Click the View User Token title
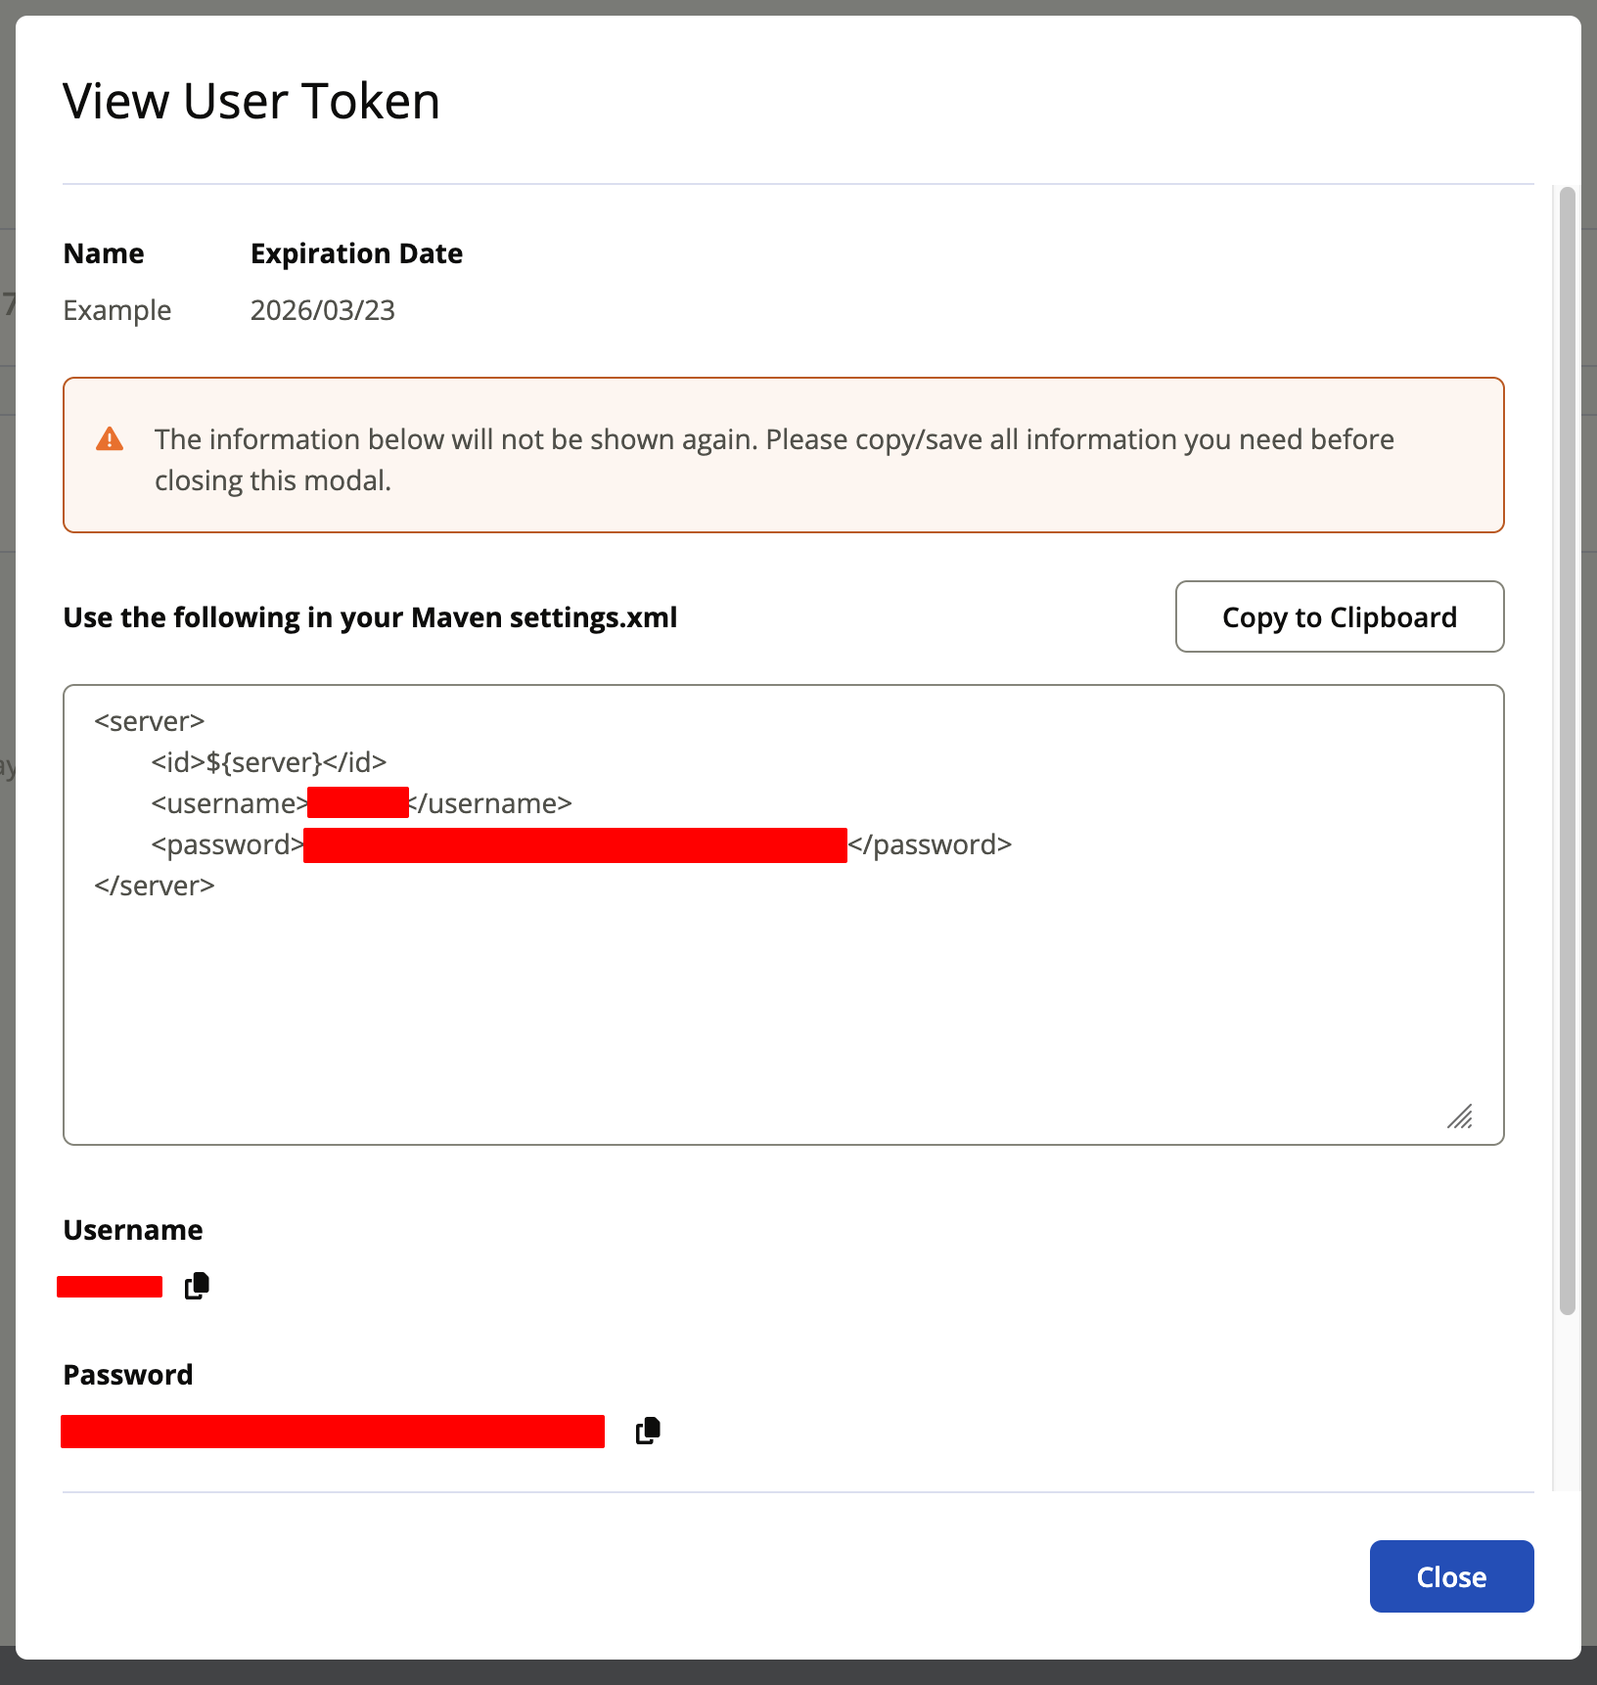 click(x=251, y=101)
